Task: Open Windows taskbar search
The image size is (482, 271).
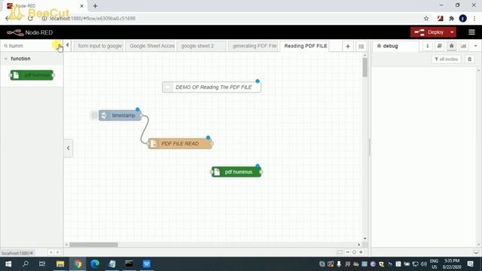Action: coord(26,264)
